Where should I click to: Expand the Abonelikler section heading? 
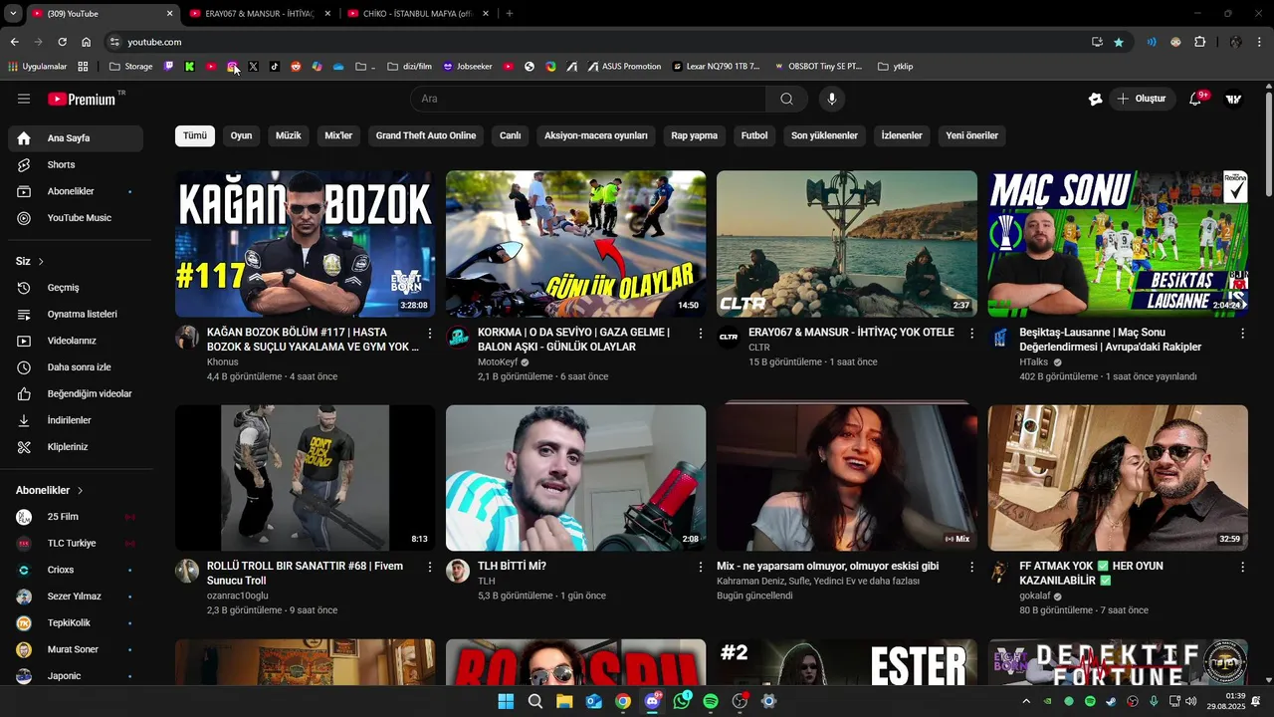[50, 490]
